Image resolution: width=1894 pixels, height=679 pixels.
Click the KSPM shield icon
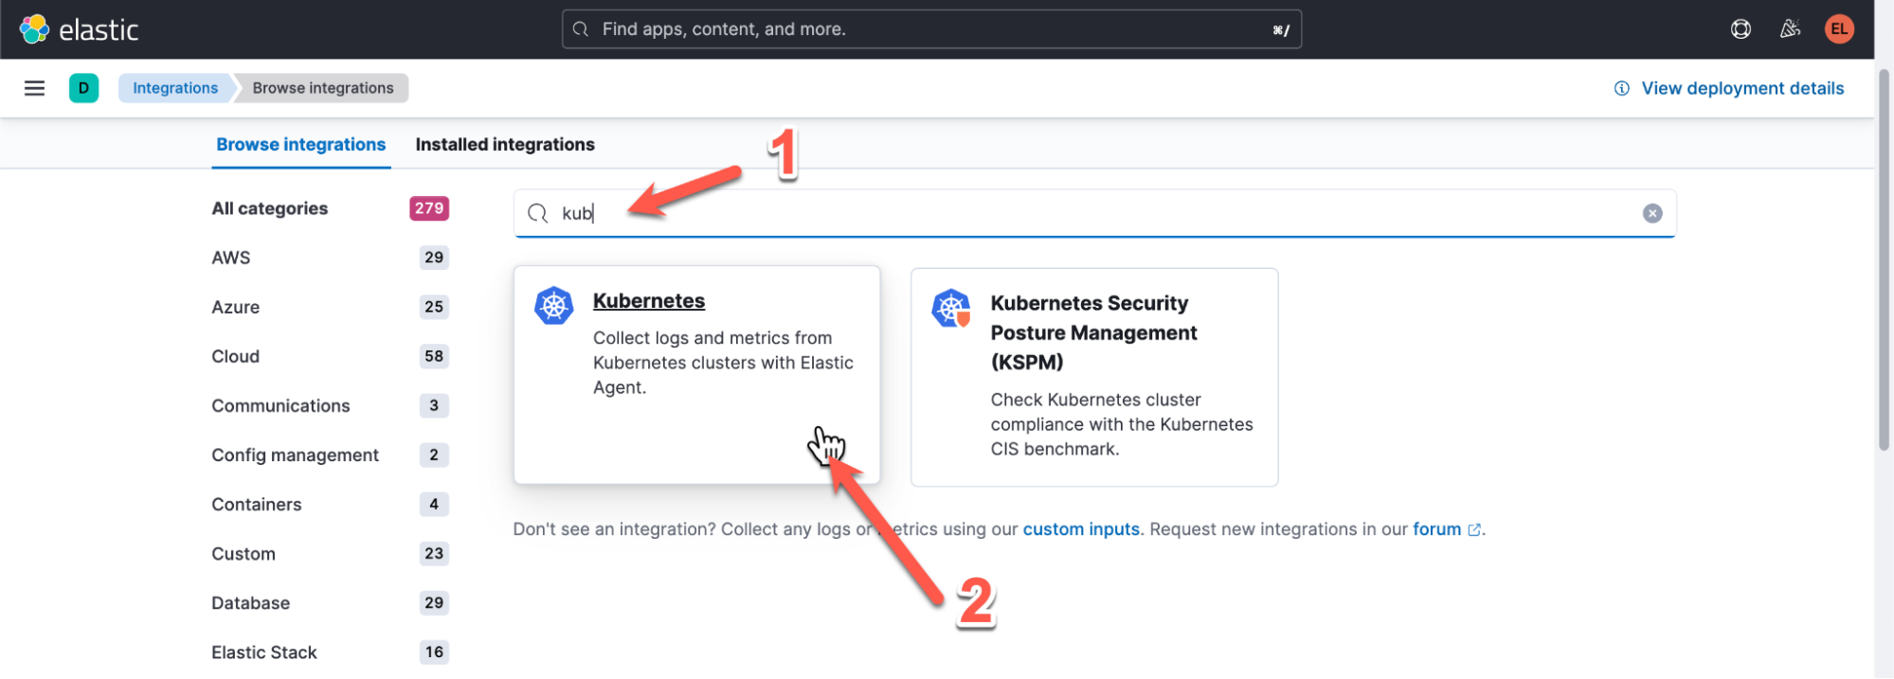pyautogui.click(x=951, y=309)
